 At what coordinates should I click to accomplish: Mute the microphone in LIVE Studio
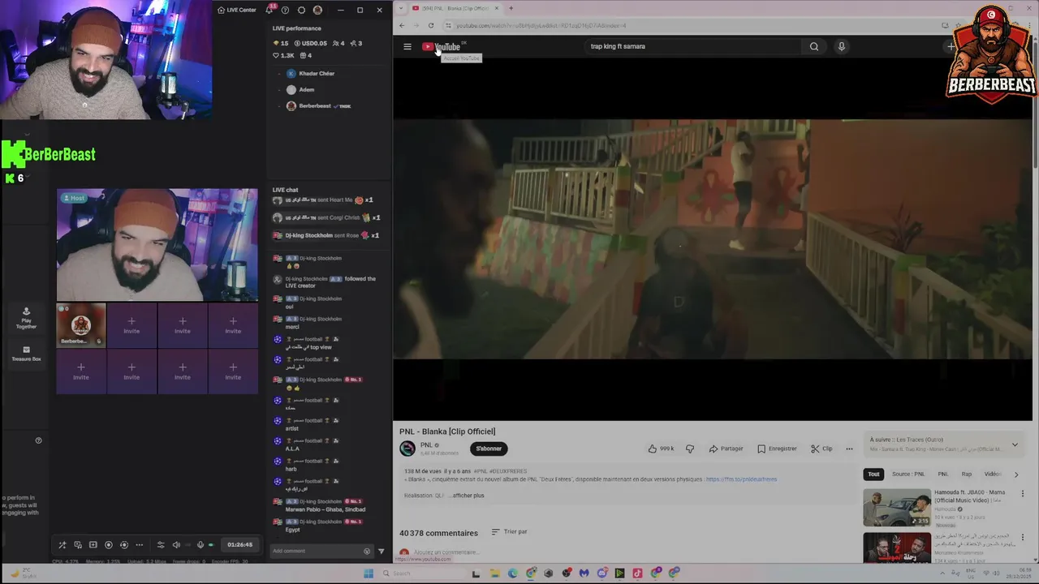pos(200,545)
